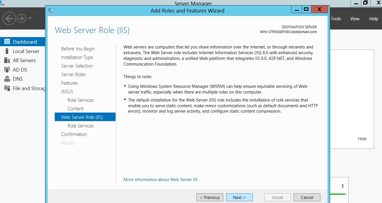Click the DNS icon in sidebar
382x203 pixels.
point(7,79)
